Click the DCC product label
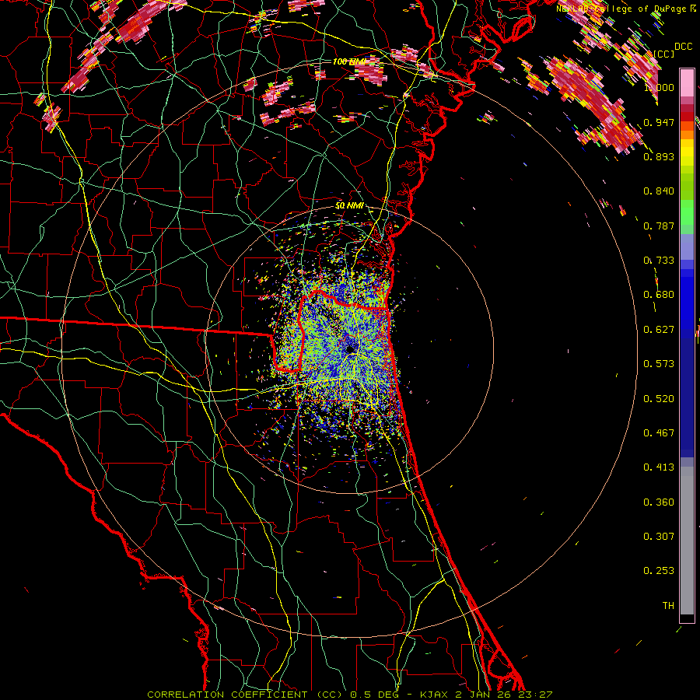The height and width of the screenshot is (700, 700). (684, 47)
